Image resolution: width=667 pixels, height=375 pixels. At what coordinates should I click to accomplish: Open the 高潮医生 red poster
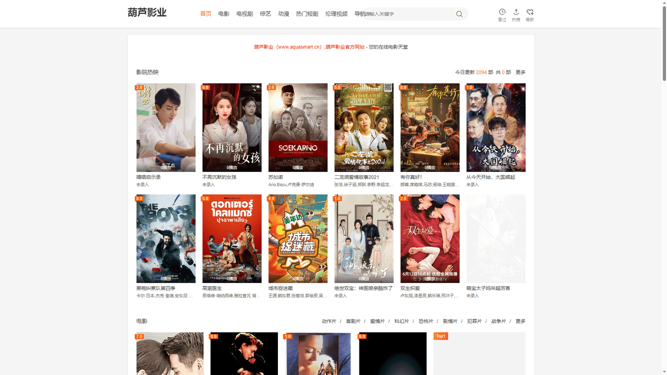(232, 238)
